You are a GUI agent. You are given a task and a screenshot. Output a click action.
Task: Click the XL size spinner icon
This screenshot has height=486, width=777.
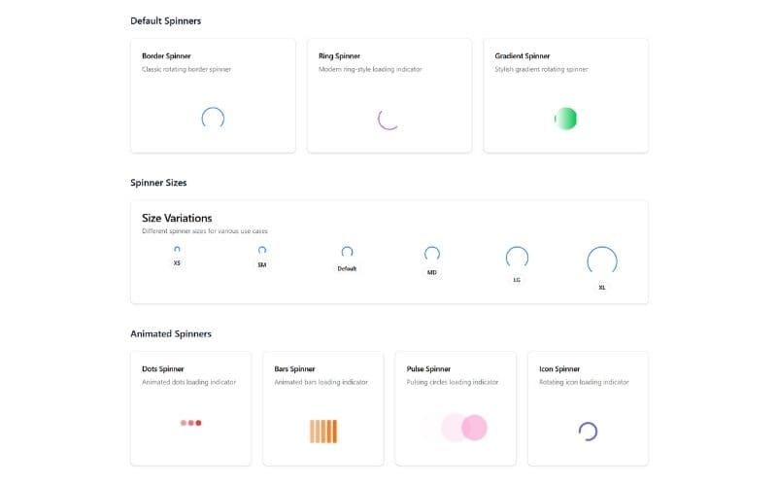click(x=602, y=260)
